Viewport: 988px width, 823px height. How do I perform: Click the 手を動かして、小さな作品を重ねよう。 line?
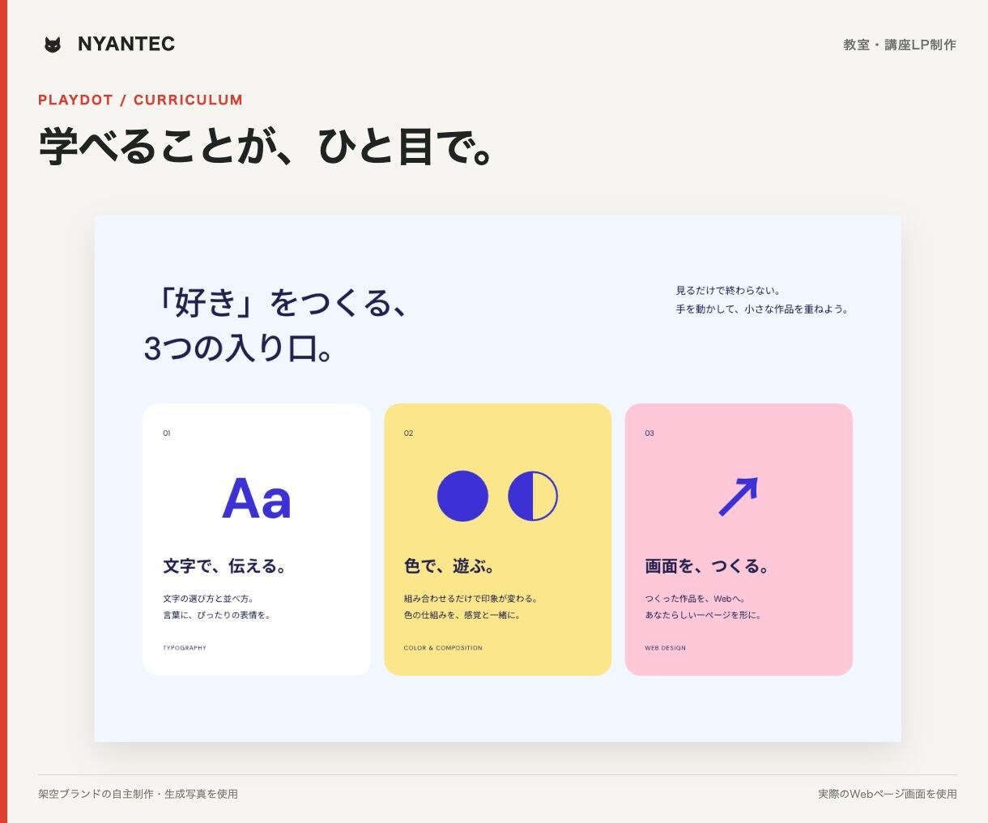click(x=762, y=309)
